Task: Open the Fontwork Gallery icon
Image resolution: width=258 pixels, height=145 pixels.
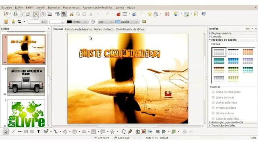Action: 138,132
